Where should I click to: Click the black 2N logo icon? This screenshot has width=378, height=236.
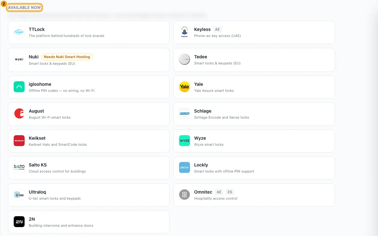tap(19, 222)
